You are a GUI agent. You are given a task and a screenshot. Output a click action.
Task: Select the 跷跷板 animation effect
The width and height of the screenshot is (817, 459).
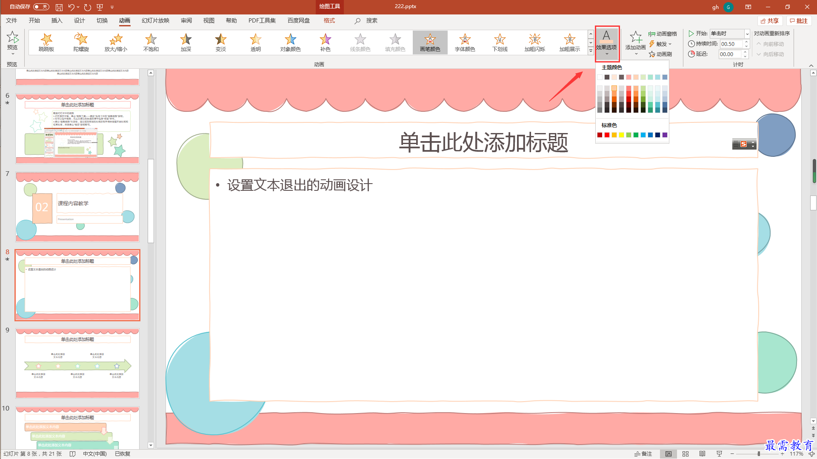(x=46, y=42)
